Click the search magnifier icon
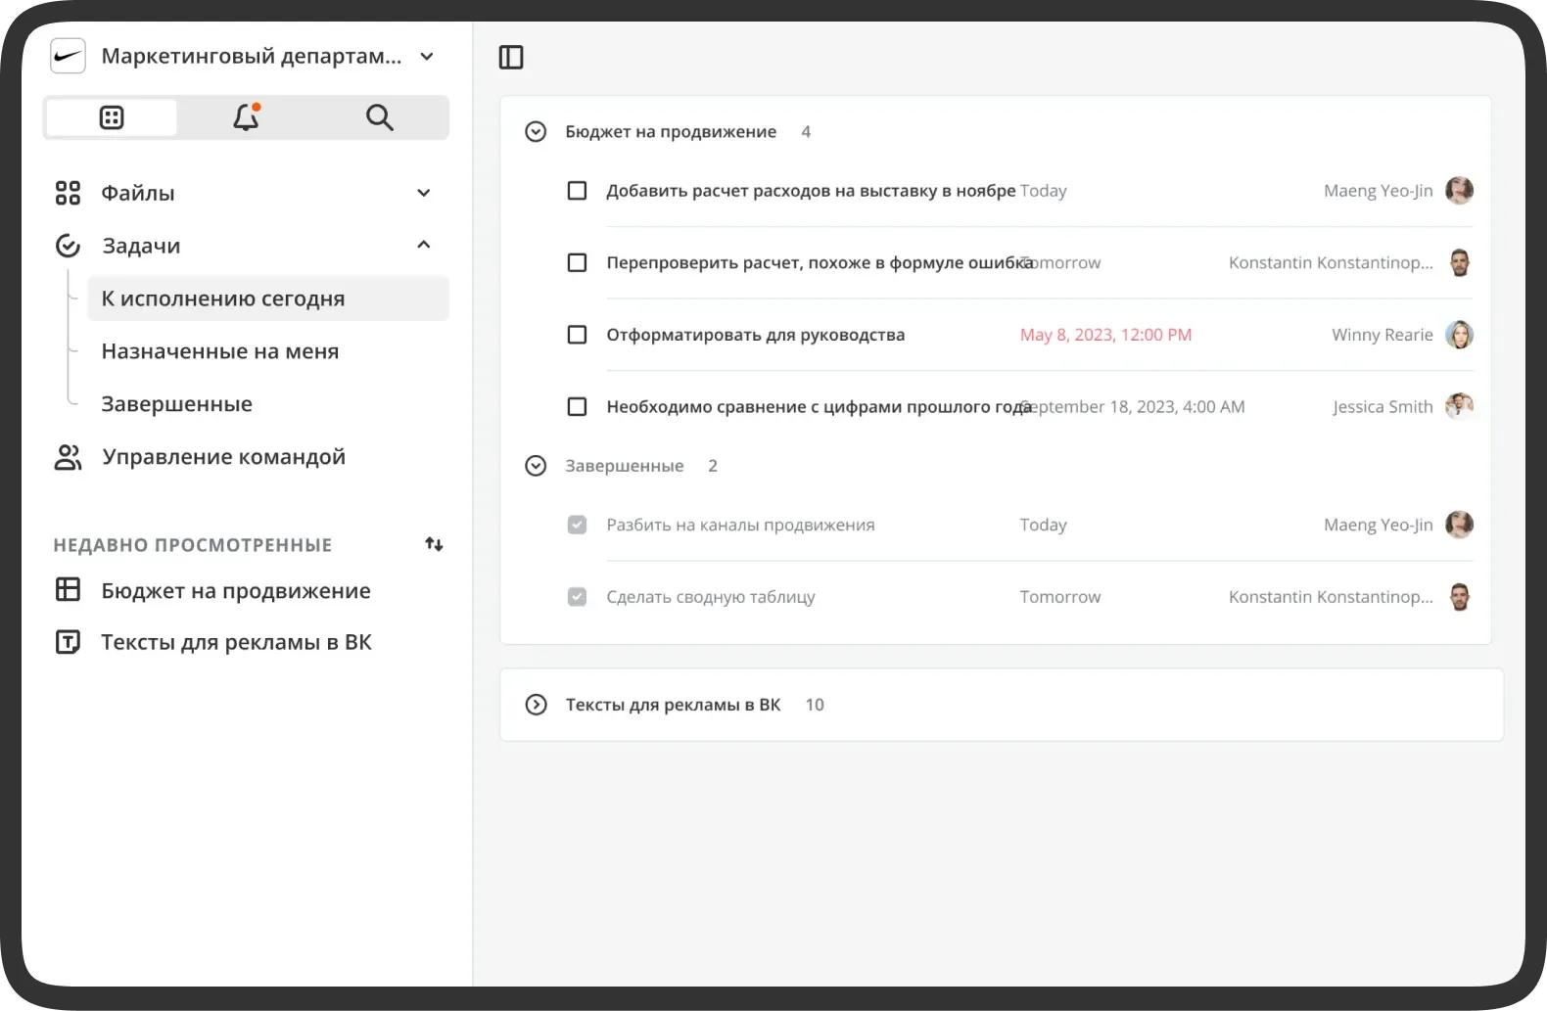The image size is (1547, 1011). click(x=379, y=117)
